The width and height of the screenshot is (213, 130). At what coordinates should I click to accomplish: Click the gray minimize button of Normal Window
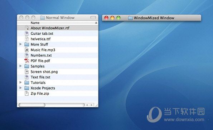[27, 17]
